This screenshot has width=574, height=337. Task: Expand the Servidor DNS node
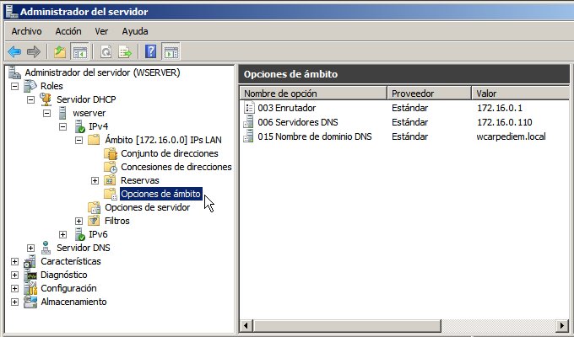point(30,249)
